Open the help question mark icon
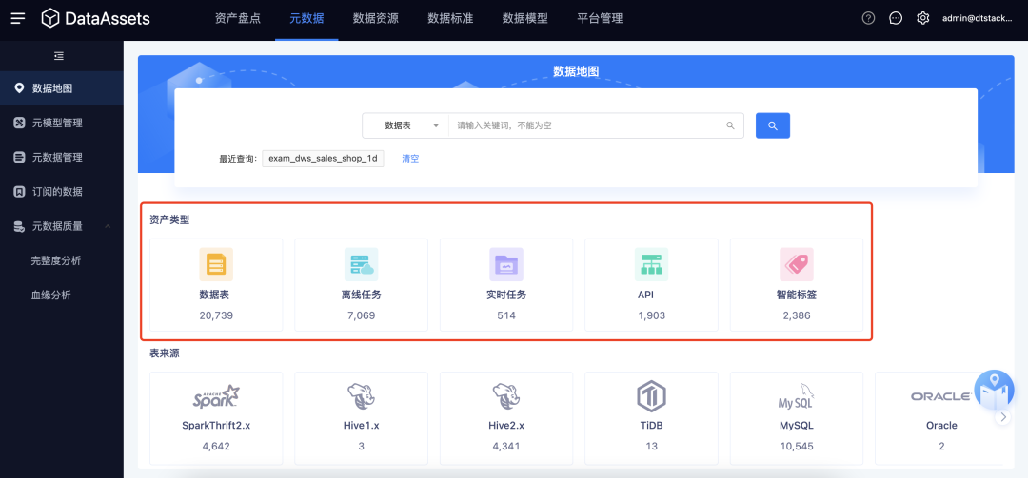 [x=868, y=18]
